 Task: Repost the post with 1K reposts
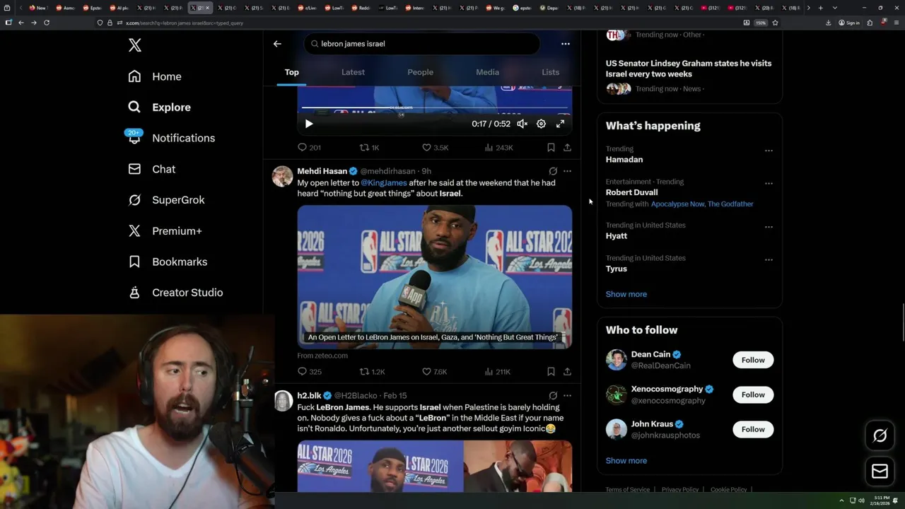(x=370, y=148)
